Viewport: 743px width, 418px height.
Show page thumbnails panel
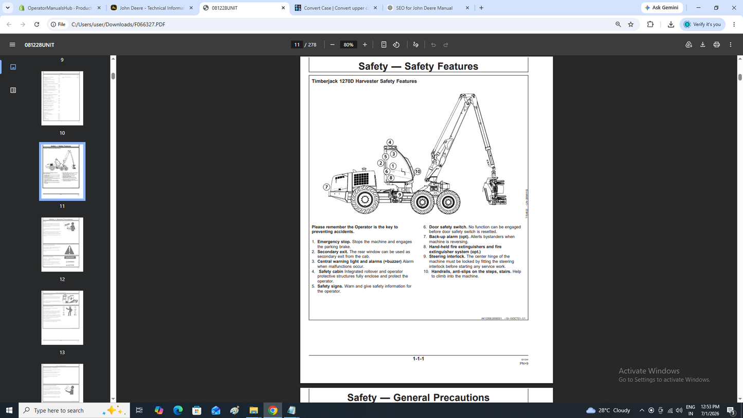coord(13,67)
